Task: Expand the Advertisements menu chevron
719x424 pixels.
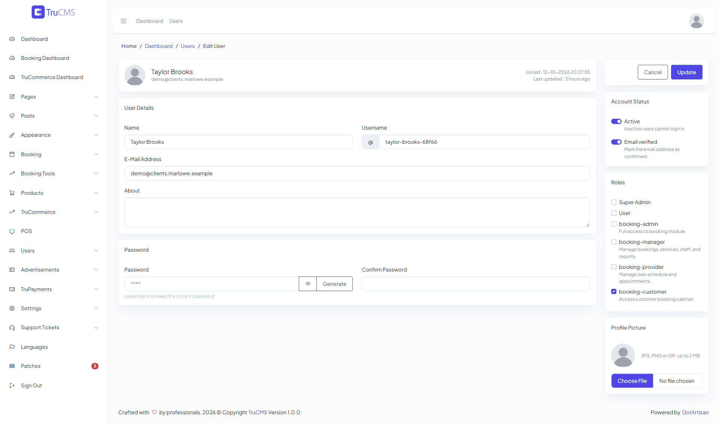Action: (96, 270)
